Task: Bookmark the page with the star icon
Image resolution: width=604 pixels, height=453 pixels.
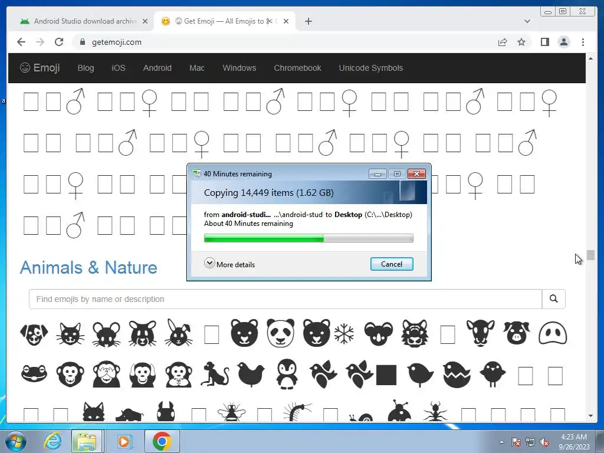Action: 521,42
